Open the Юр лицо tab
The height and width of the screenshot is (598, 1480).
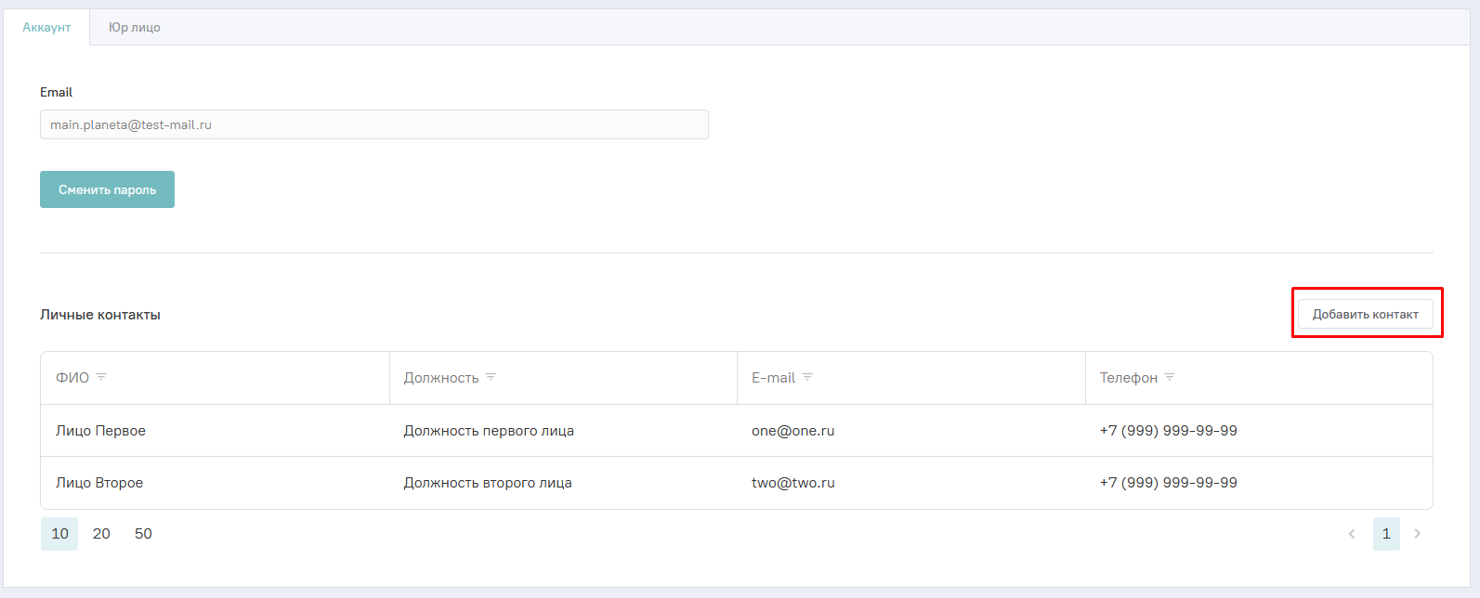click(135, 28)
